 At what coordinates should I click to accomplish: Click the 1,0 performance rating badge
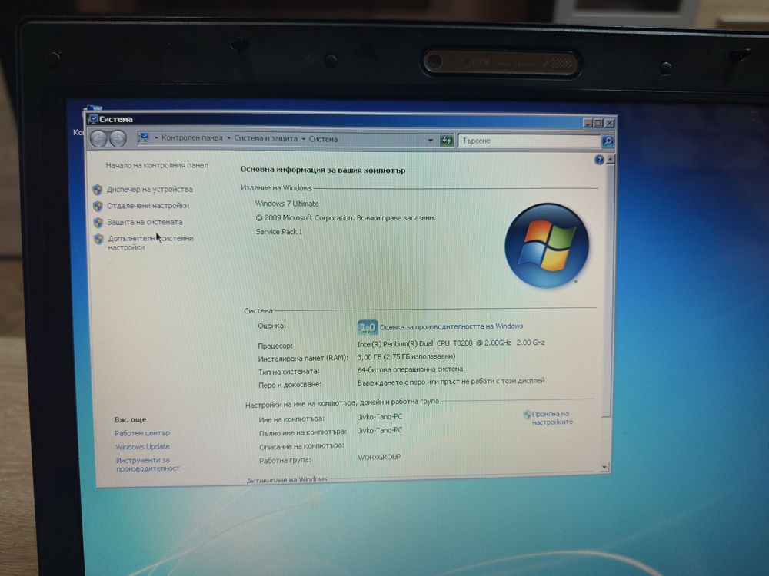pos(368,327)
